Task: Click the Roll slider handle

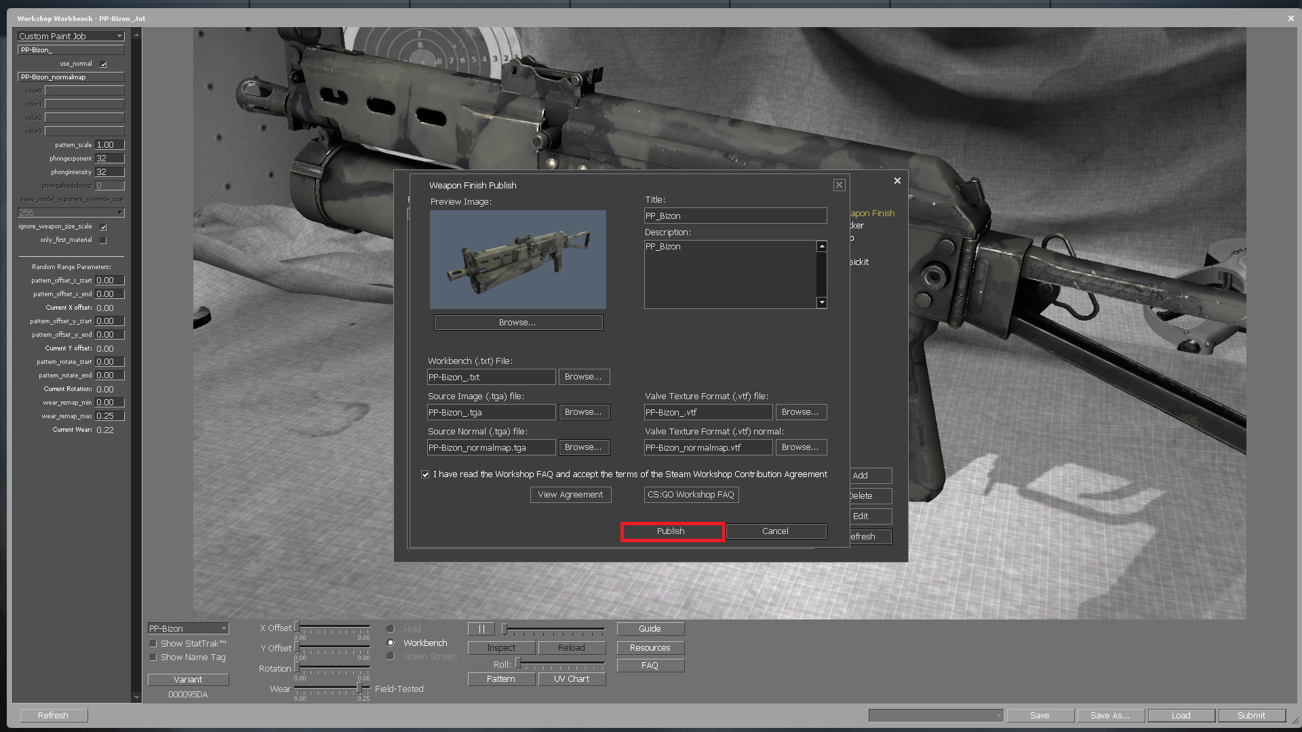Action: click(x=517, y=664)
